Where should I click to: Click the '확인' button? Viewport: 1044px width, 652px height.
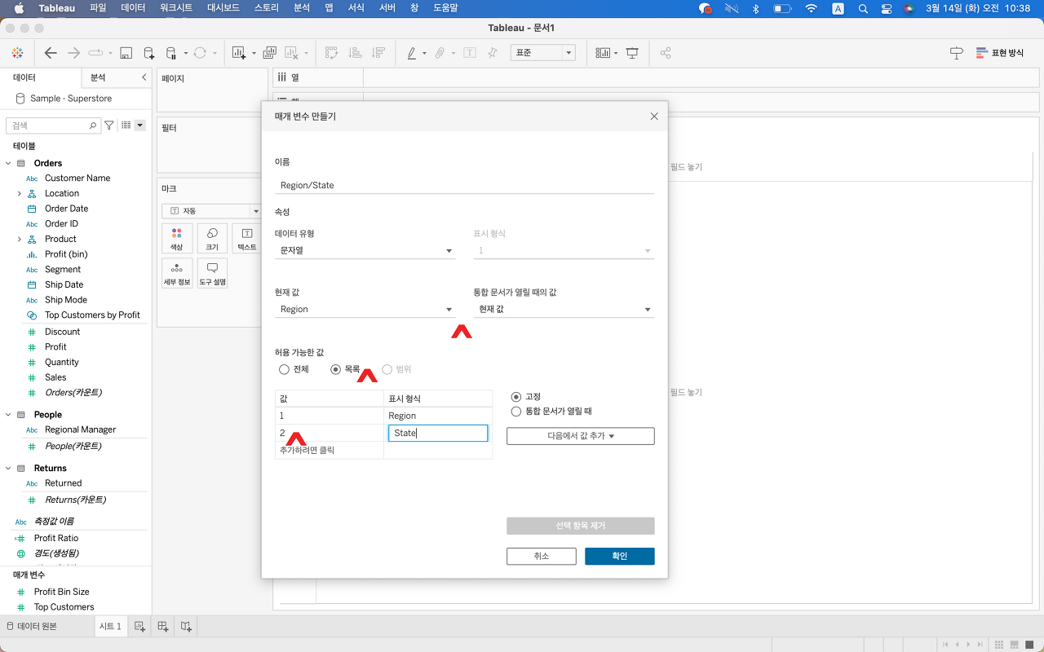(x=620, y=556)
